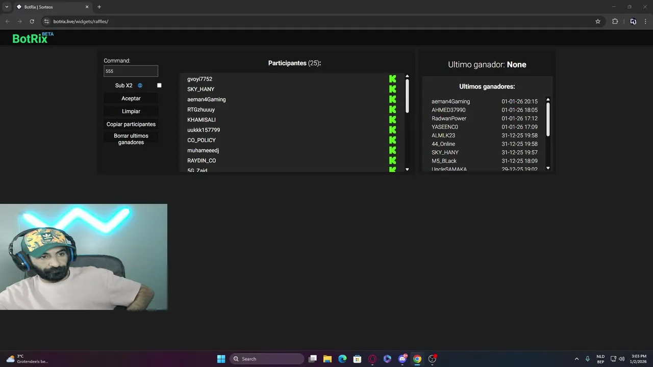Open the profile icon in Chrome toolbar

[x=633, y=21]
